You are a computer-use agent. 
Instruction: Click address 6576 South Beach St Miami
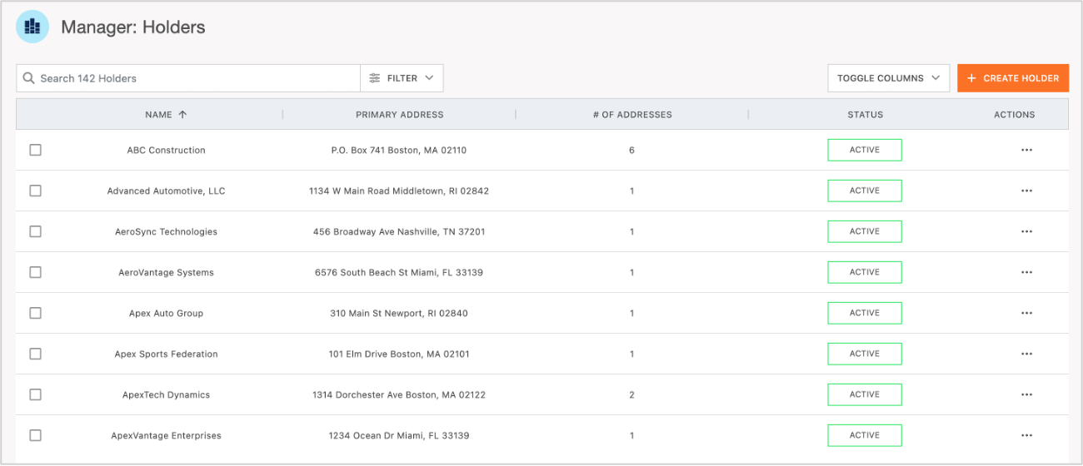[x=399, y=273]
